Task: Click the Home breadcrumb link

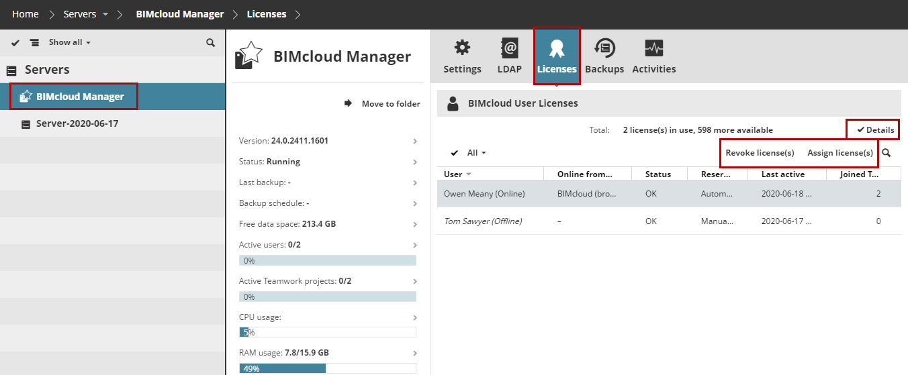Action: pyautogui.click(x=25, y=14)
